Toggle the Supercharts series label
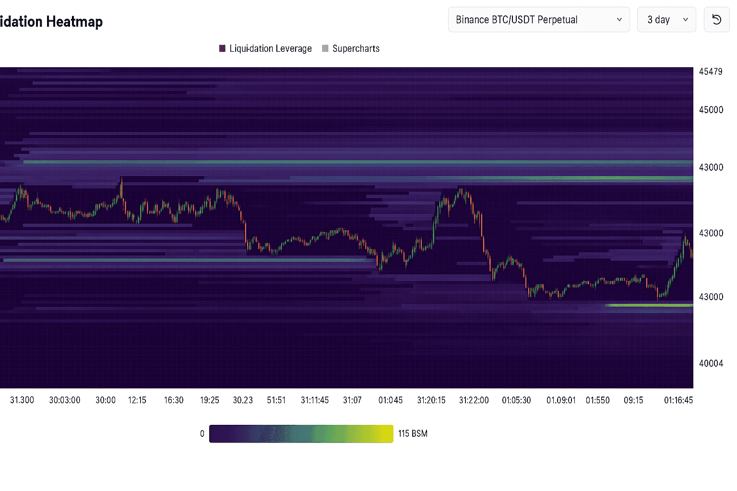 pyautogui.click(x=356, y=48)
